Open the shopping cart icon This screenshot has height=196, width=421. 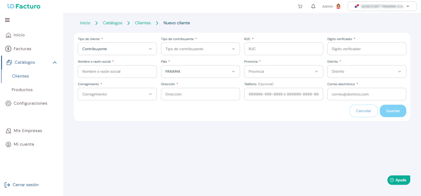pyautogui.click(x=300, y=6)
